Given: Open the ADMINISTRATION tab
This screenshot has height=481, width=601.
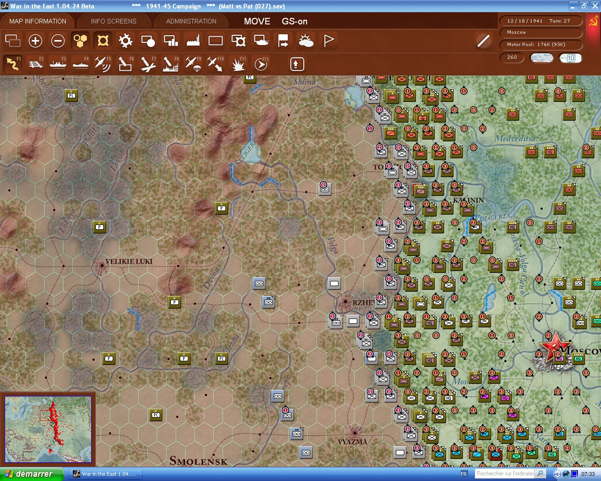Looking at the screenshot, I should [191, 21].
